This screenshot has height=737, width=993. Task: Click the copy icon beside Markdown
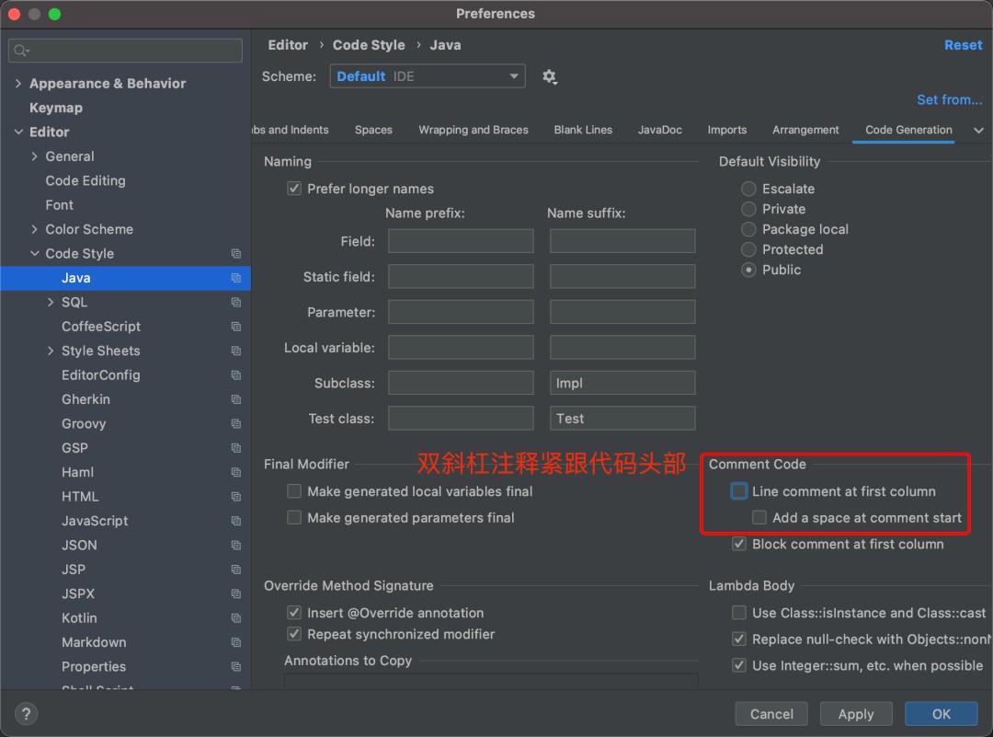pos(236,642)
